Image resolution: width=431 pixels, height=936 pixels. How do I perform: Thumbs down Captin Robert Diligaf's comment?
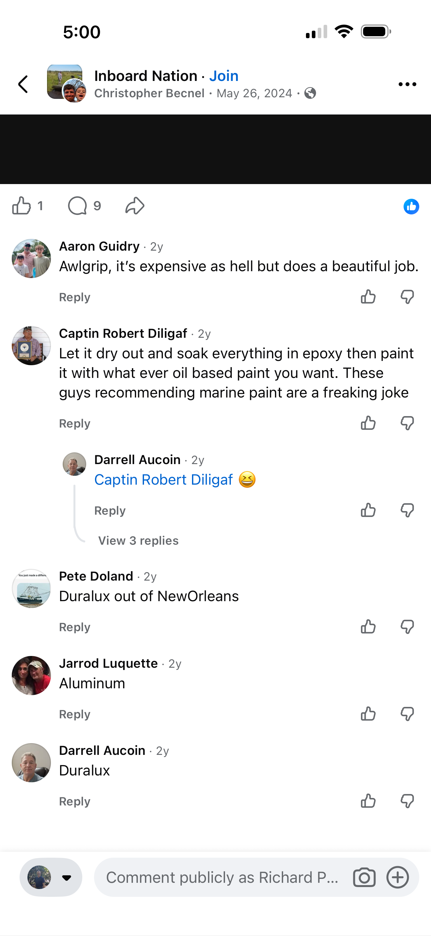[x=407, y=423]
